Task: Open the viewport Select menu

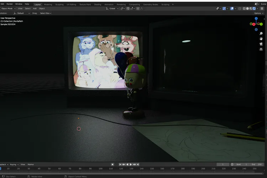Action: pyautogui.click(x=28, y=9)
